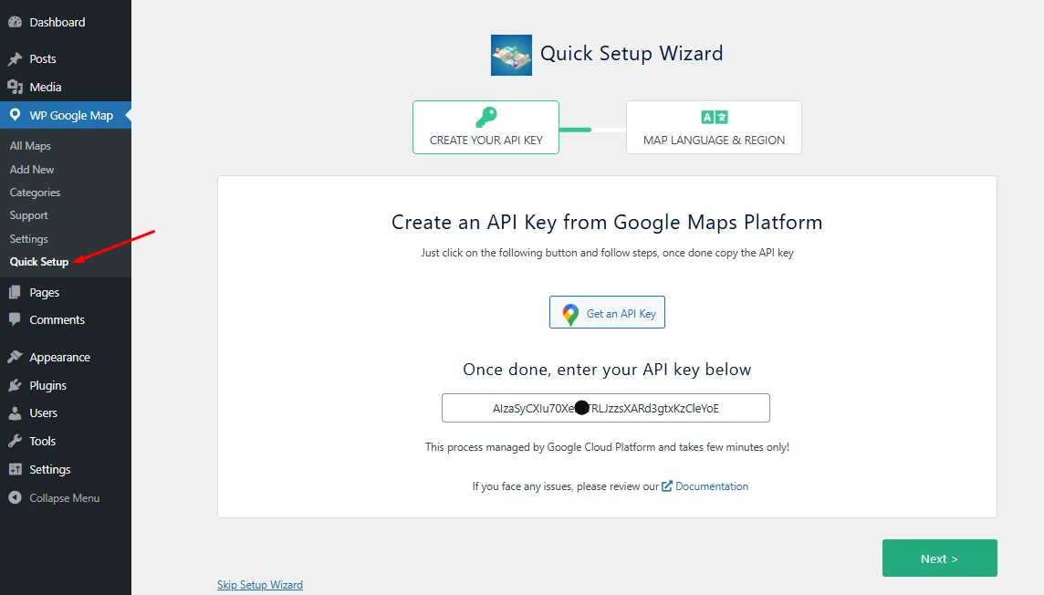Click the Pages icon in sidebar
The height and width of the screenshot is (595, 1044).
click(15, 292)
